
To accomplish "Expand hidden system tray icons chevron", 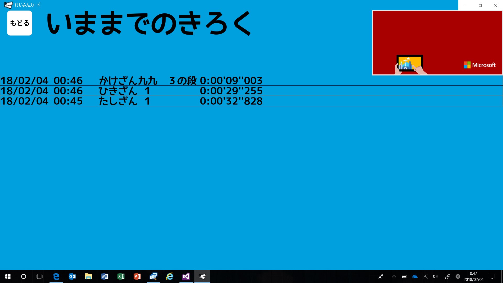I will click(394, 276).
